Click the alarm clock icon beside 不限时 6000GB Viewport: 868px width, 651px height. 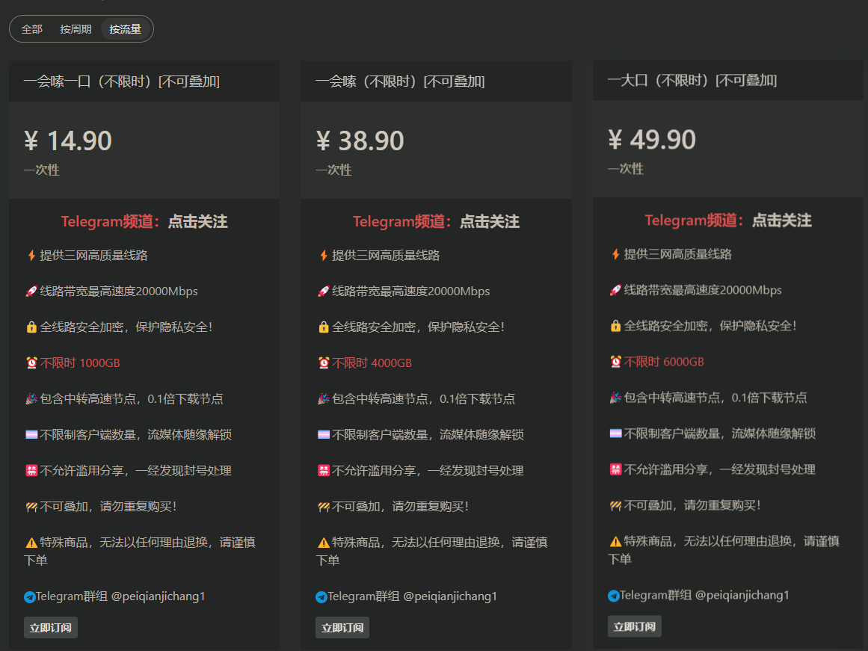615,362
